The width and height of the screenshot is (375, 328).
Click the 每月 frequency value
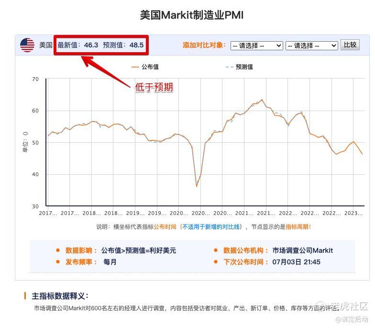[110, 262]
